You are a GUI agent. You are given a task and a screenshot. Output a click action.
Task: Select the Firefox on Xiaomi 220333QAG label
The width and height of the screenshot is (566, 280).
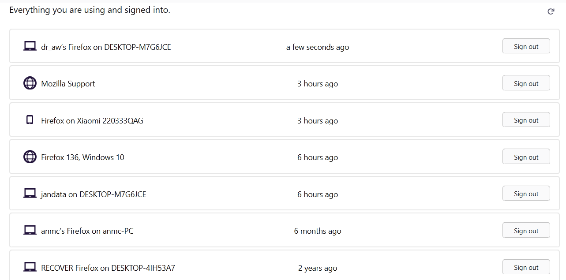[92, 121]
